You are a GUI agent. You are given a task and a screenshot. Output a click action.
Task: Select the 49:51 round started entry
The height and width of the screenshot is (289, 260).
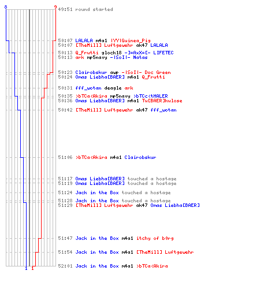tap(86, 9)
